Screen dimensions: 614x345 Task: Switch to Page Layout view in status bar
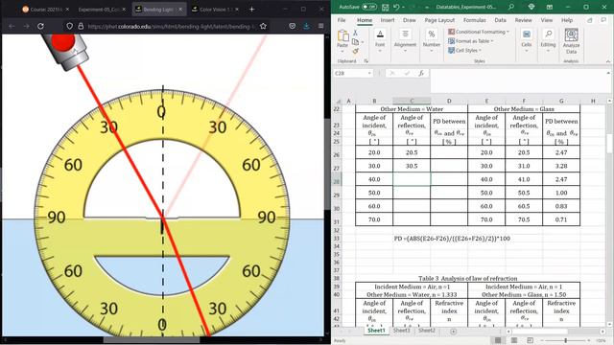click(514, 340)
